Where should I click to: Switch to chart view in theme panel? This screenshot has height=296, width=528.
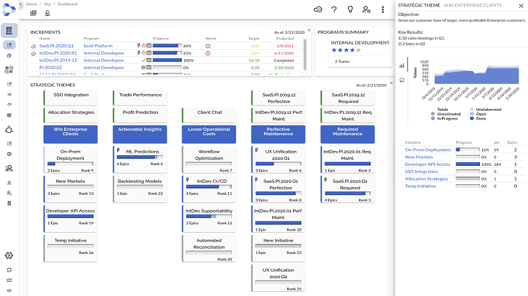[x=402, y=66]
